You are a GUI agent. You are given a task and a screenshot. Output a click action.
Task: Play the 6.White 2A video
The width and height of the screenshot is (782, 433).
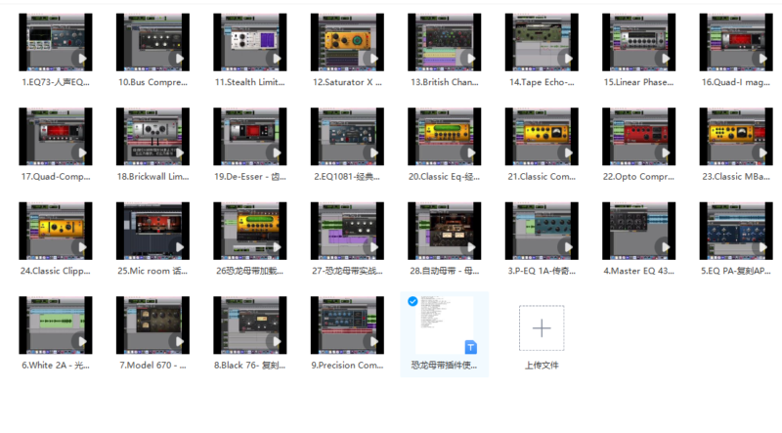[82, 343]
